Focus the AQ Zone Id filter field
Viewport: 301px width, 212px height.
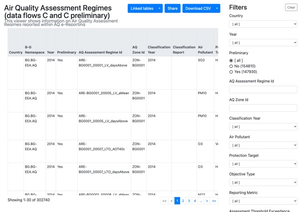click(263, 108)
